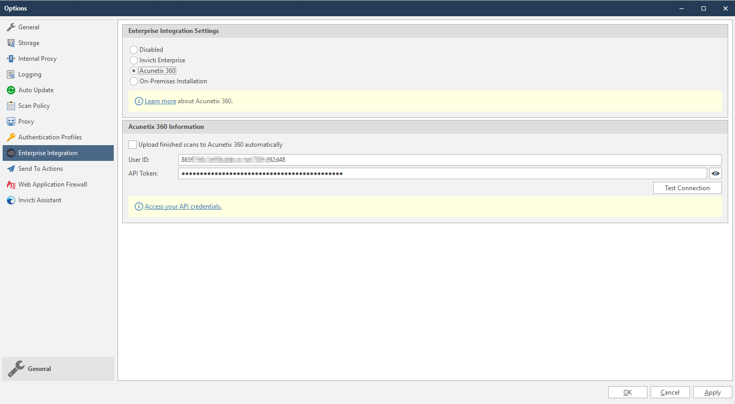Click the General wrench icon in sidebar

(x=10, y=27)
